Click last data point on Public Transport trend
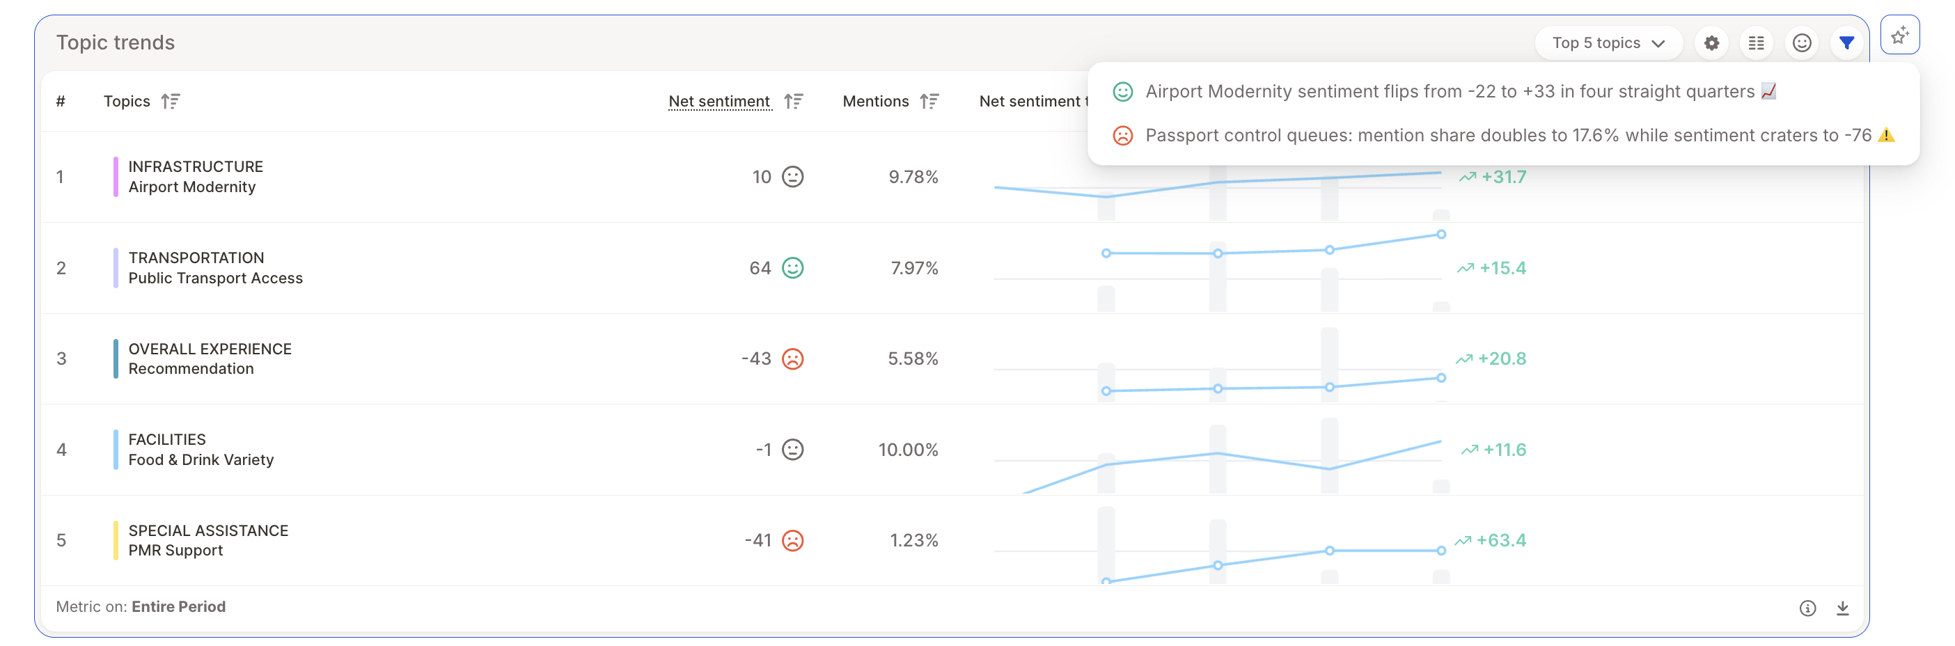Viewport: 1955px width, 646px height. [1441, 235]
